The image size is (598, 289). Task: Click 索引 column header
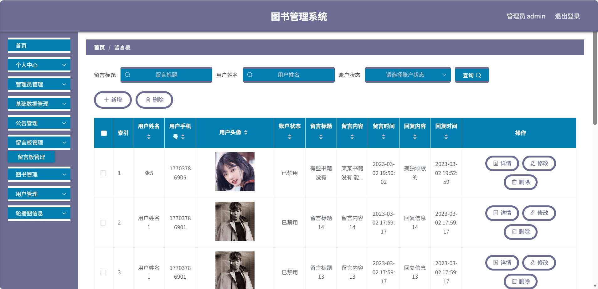[123, 133]
